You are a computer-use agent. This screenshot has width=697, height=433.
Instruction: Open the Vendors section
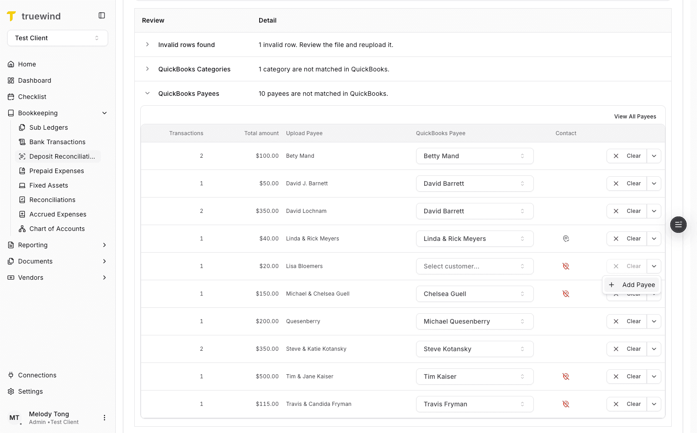[x=30, y=278]
